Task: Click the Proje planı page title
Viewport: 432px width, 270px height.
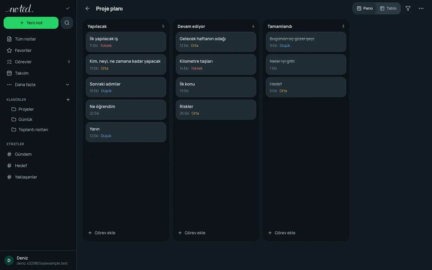Action: (109, 9)
